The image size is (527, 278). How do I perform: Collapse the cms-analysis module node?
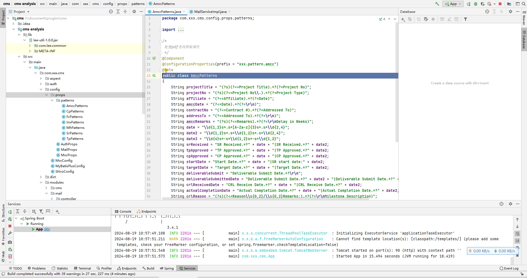(x=13, y=29)
